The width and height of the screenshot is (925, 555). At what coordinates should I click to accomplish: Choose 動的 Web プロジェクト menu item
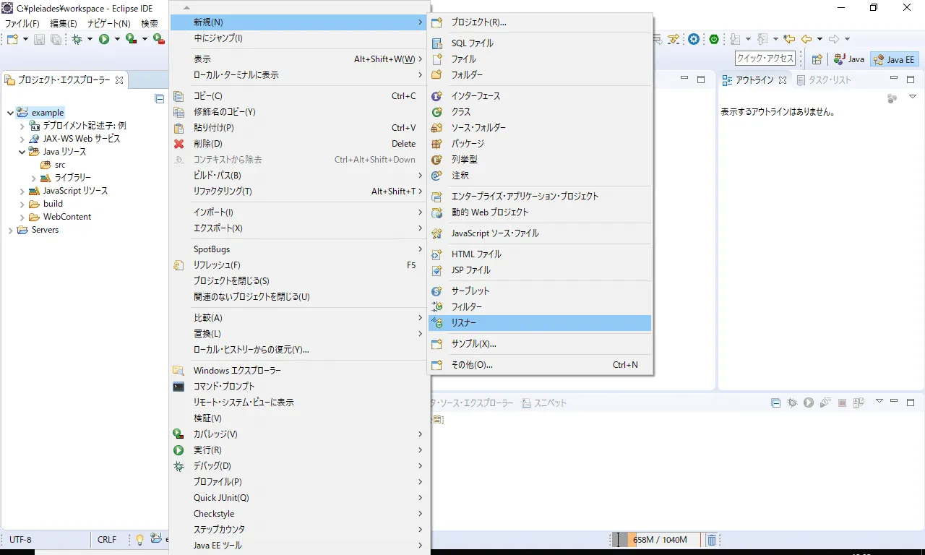tap(540, 212)
